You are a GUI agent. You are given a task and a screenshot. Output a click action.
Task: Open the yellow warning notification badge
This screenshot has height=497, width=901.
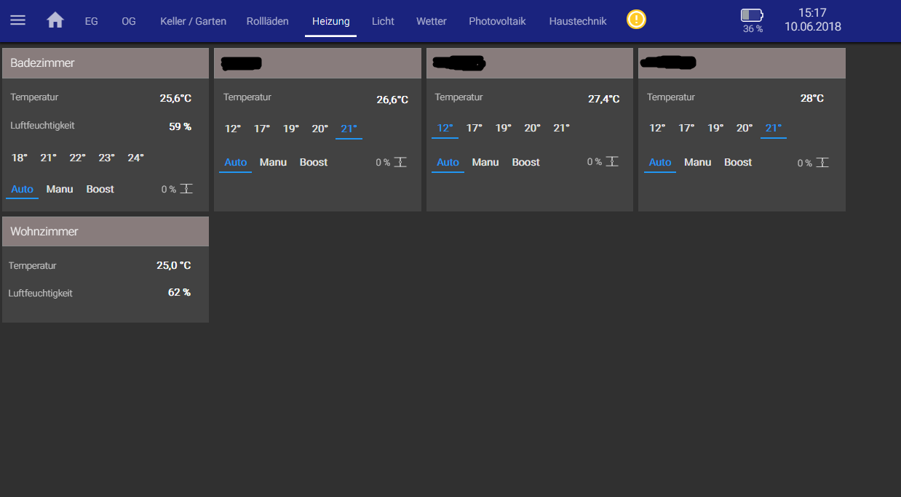636,20
